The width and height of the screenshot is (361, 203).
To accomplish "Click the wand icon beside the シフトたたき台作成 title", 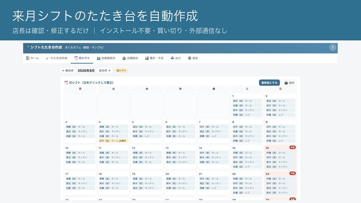I will pyautogui.click(x=27, y=47).
